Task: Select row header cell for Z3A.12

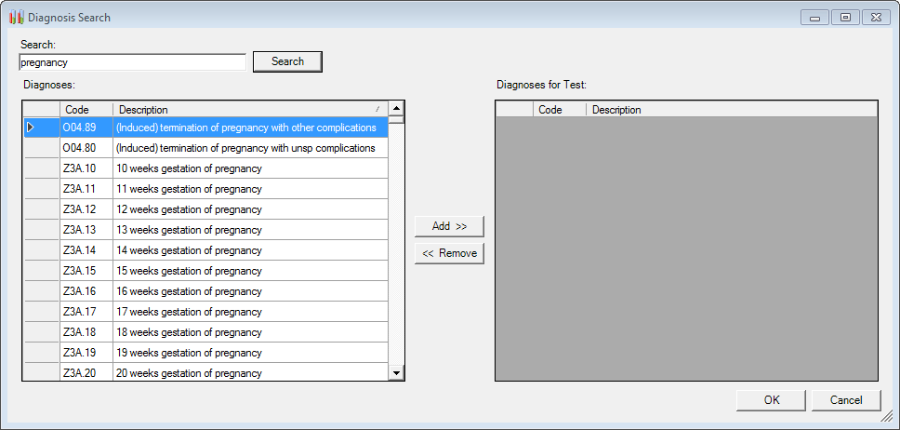Action: (41, 209)
